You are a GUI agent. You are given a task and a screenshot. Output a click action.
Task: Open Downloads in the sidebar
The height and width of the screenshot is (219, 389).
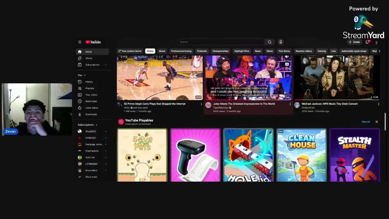pos(92,114)
